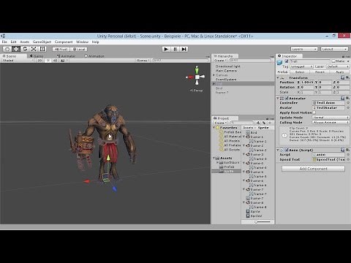Open the Help menu

[x=95, y=42]
